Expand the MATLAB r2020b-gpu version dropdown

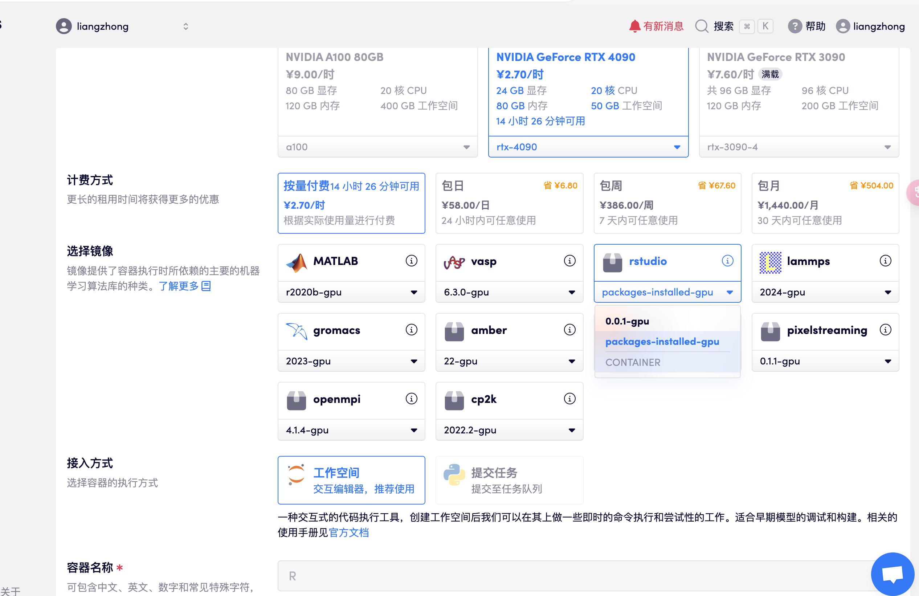point(351,293)
